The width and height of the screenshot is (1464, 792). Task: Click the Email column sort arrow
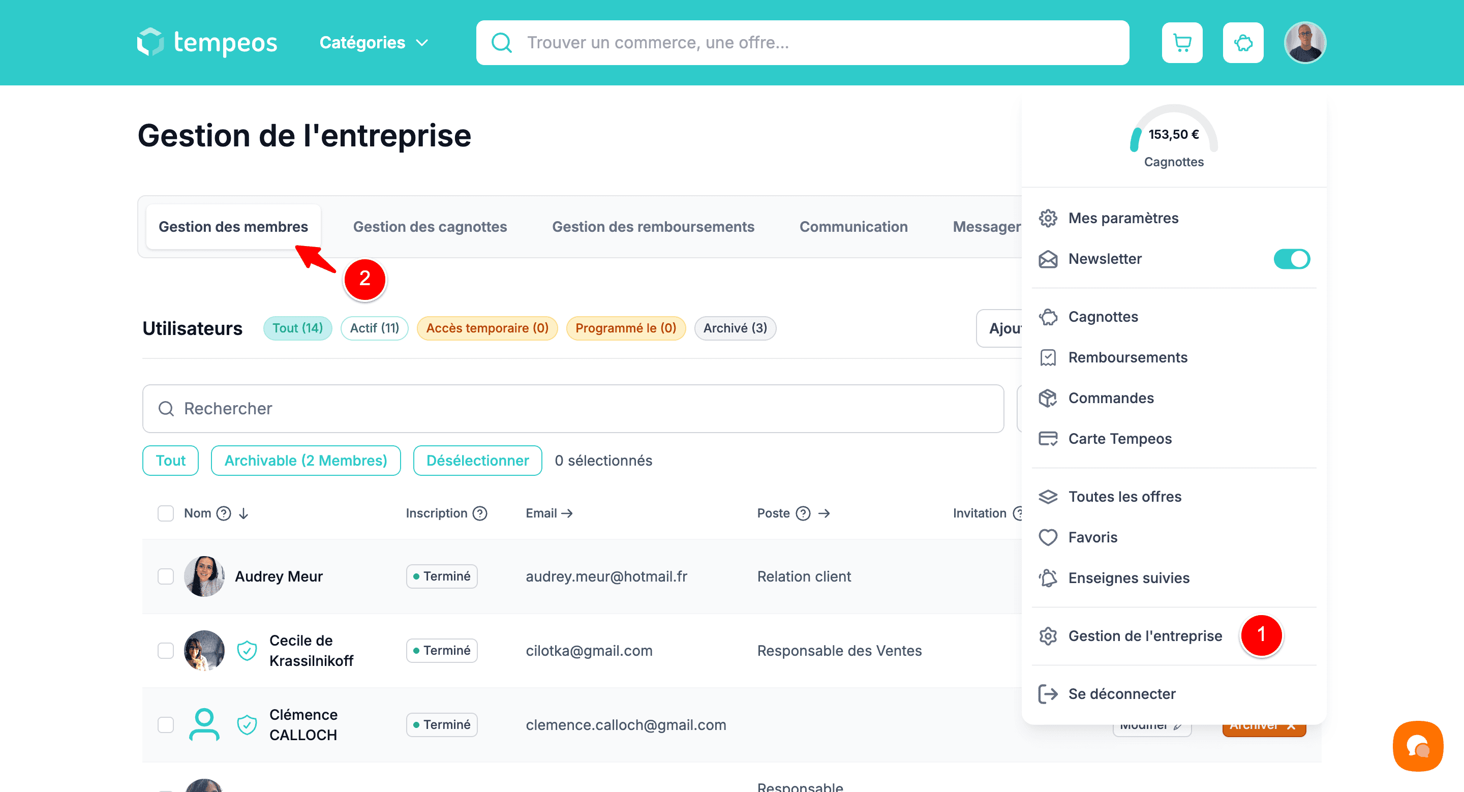click(x=567, y=513)
